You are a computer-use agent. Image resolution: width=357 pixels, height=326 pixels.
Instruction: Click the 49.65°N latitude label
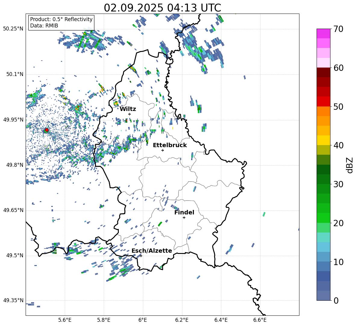pos(13,210)
